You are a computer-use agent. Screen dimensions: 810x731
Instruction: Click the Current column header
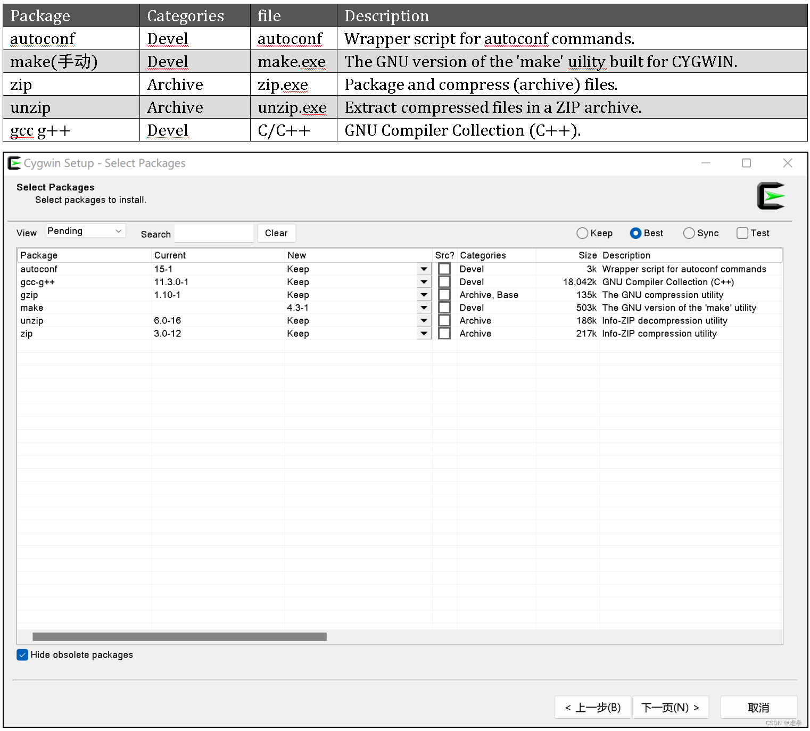tap(218, 255)
